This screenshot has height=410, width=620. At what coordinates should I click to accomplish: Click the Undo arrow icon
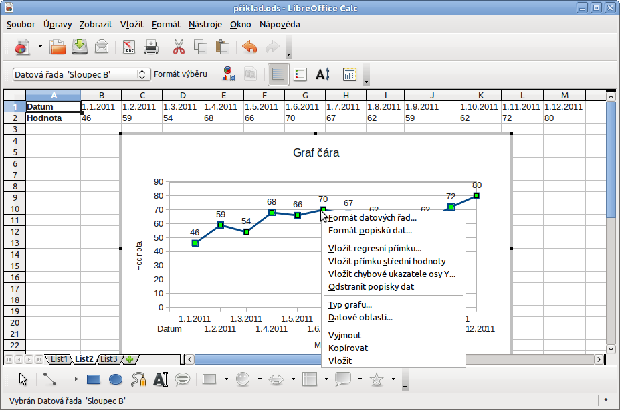tap(249, 47)
